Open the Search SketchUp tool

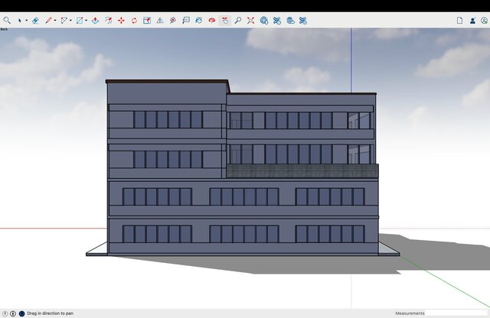7,21
